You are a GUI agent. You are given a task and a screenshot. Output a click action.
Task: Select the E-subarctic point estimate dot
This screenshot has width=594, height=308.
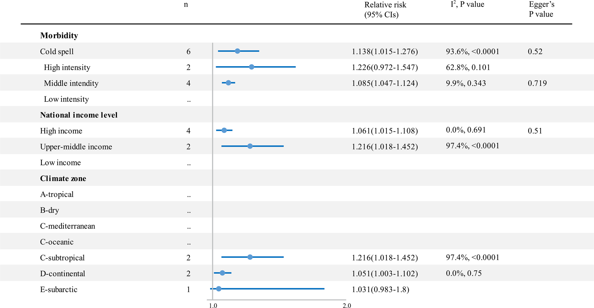pyautogui.click(x=219, y=289)
